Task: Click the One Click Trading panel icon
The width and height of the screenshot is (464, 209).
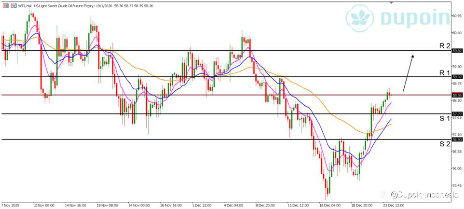Action: pos(6,6)
